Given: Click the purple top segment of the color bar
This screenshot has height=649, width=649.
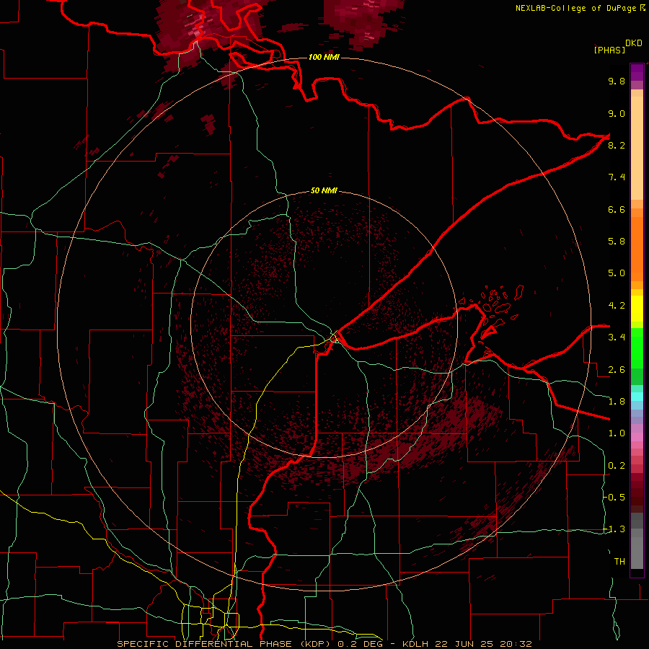Looking at the screenshot, I should pos(637,72).
